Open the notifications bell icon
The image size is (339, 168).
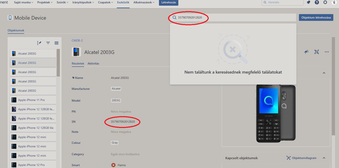pyautogui.click(x=308, y=2)
